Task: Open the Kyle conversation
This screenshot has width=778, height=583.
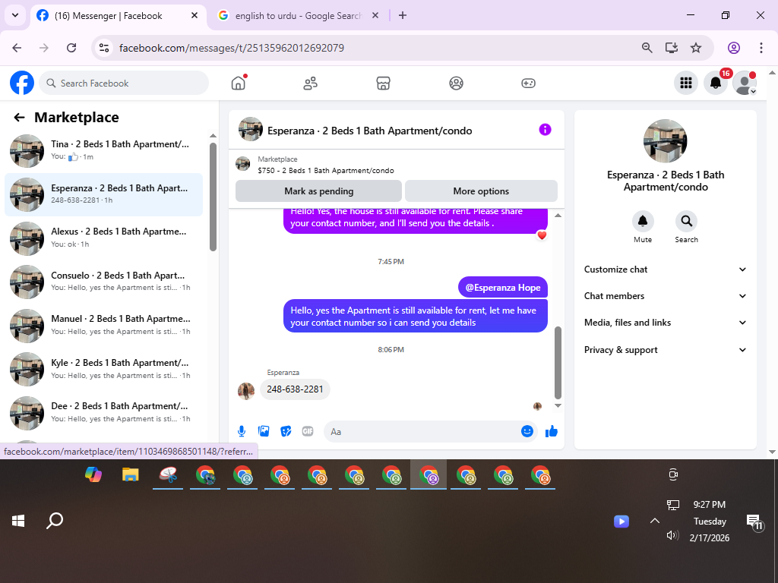Action: 103,369
